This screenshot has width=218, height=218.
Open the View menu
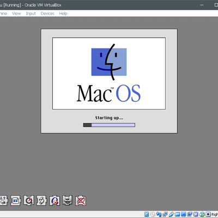click(x=16, y=14)
